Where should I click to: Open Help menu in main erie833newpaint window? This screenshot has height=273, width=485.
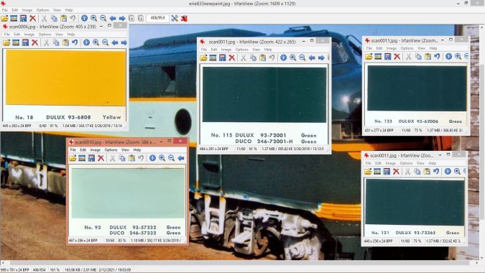[69, 10]
